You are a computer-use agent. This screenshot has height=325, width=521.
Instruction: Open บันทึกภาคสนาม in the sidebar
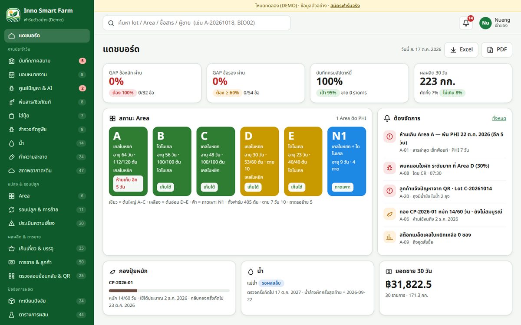tap(47, 61)
